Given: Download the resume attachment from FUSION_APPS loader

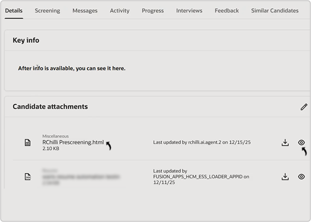Looking at the screenshot, I should point(285,177).
